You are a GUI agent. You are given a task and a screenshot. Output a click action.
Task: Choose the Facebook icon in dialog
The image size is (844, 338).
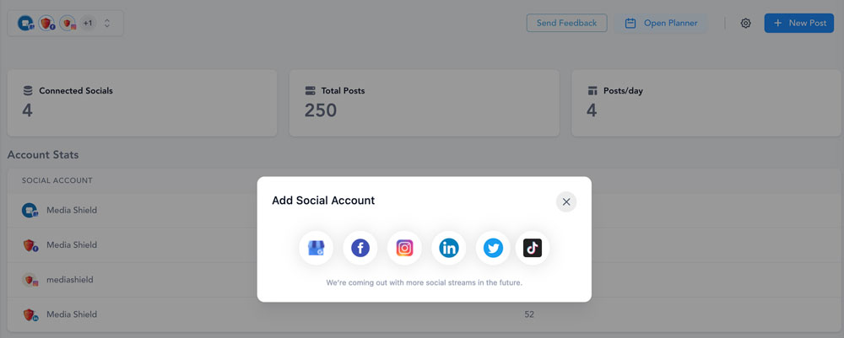[360, 248]
